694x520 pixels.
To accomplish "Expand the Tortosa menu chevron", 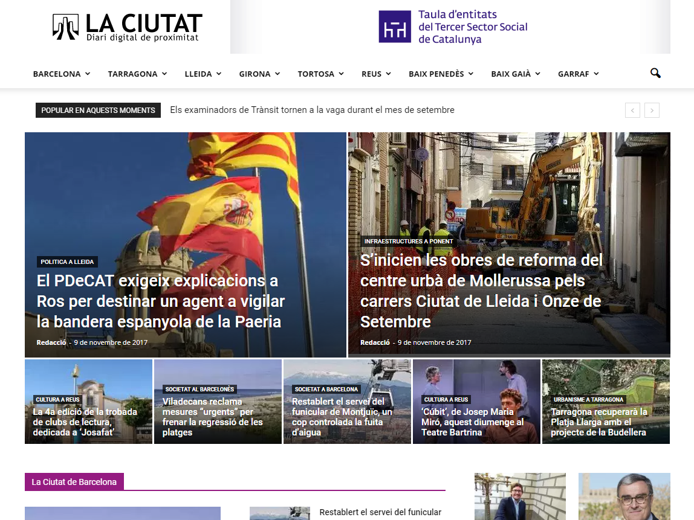I will (341, 74).
